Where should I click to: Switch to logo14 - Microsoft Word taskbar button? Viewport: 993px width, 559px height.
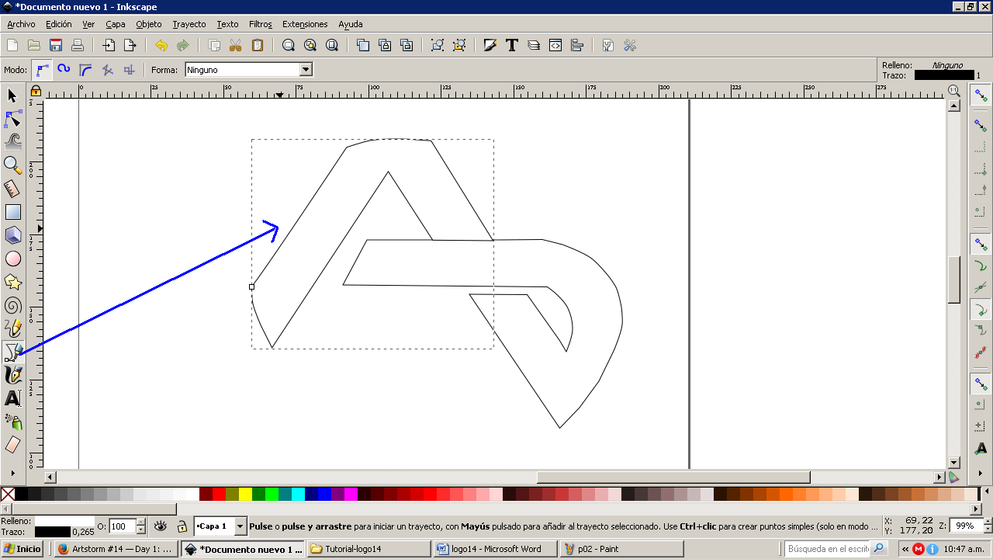[x=495, y=549]
